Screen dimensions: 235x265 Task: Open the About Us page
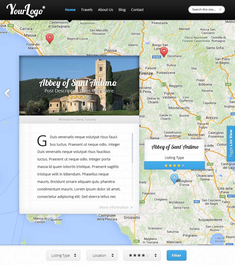click(x=105, y=10)
